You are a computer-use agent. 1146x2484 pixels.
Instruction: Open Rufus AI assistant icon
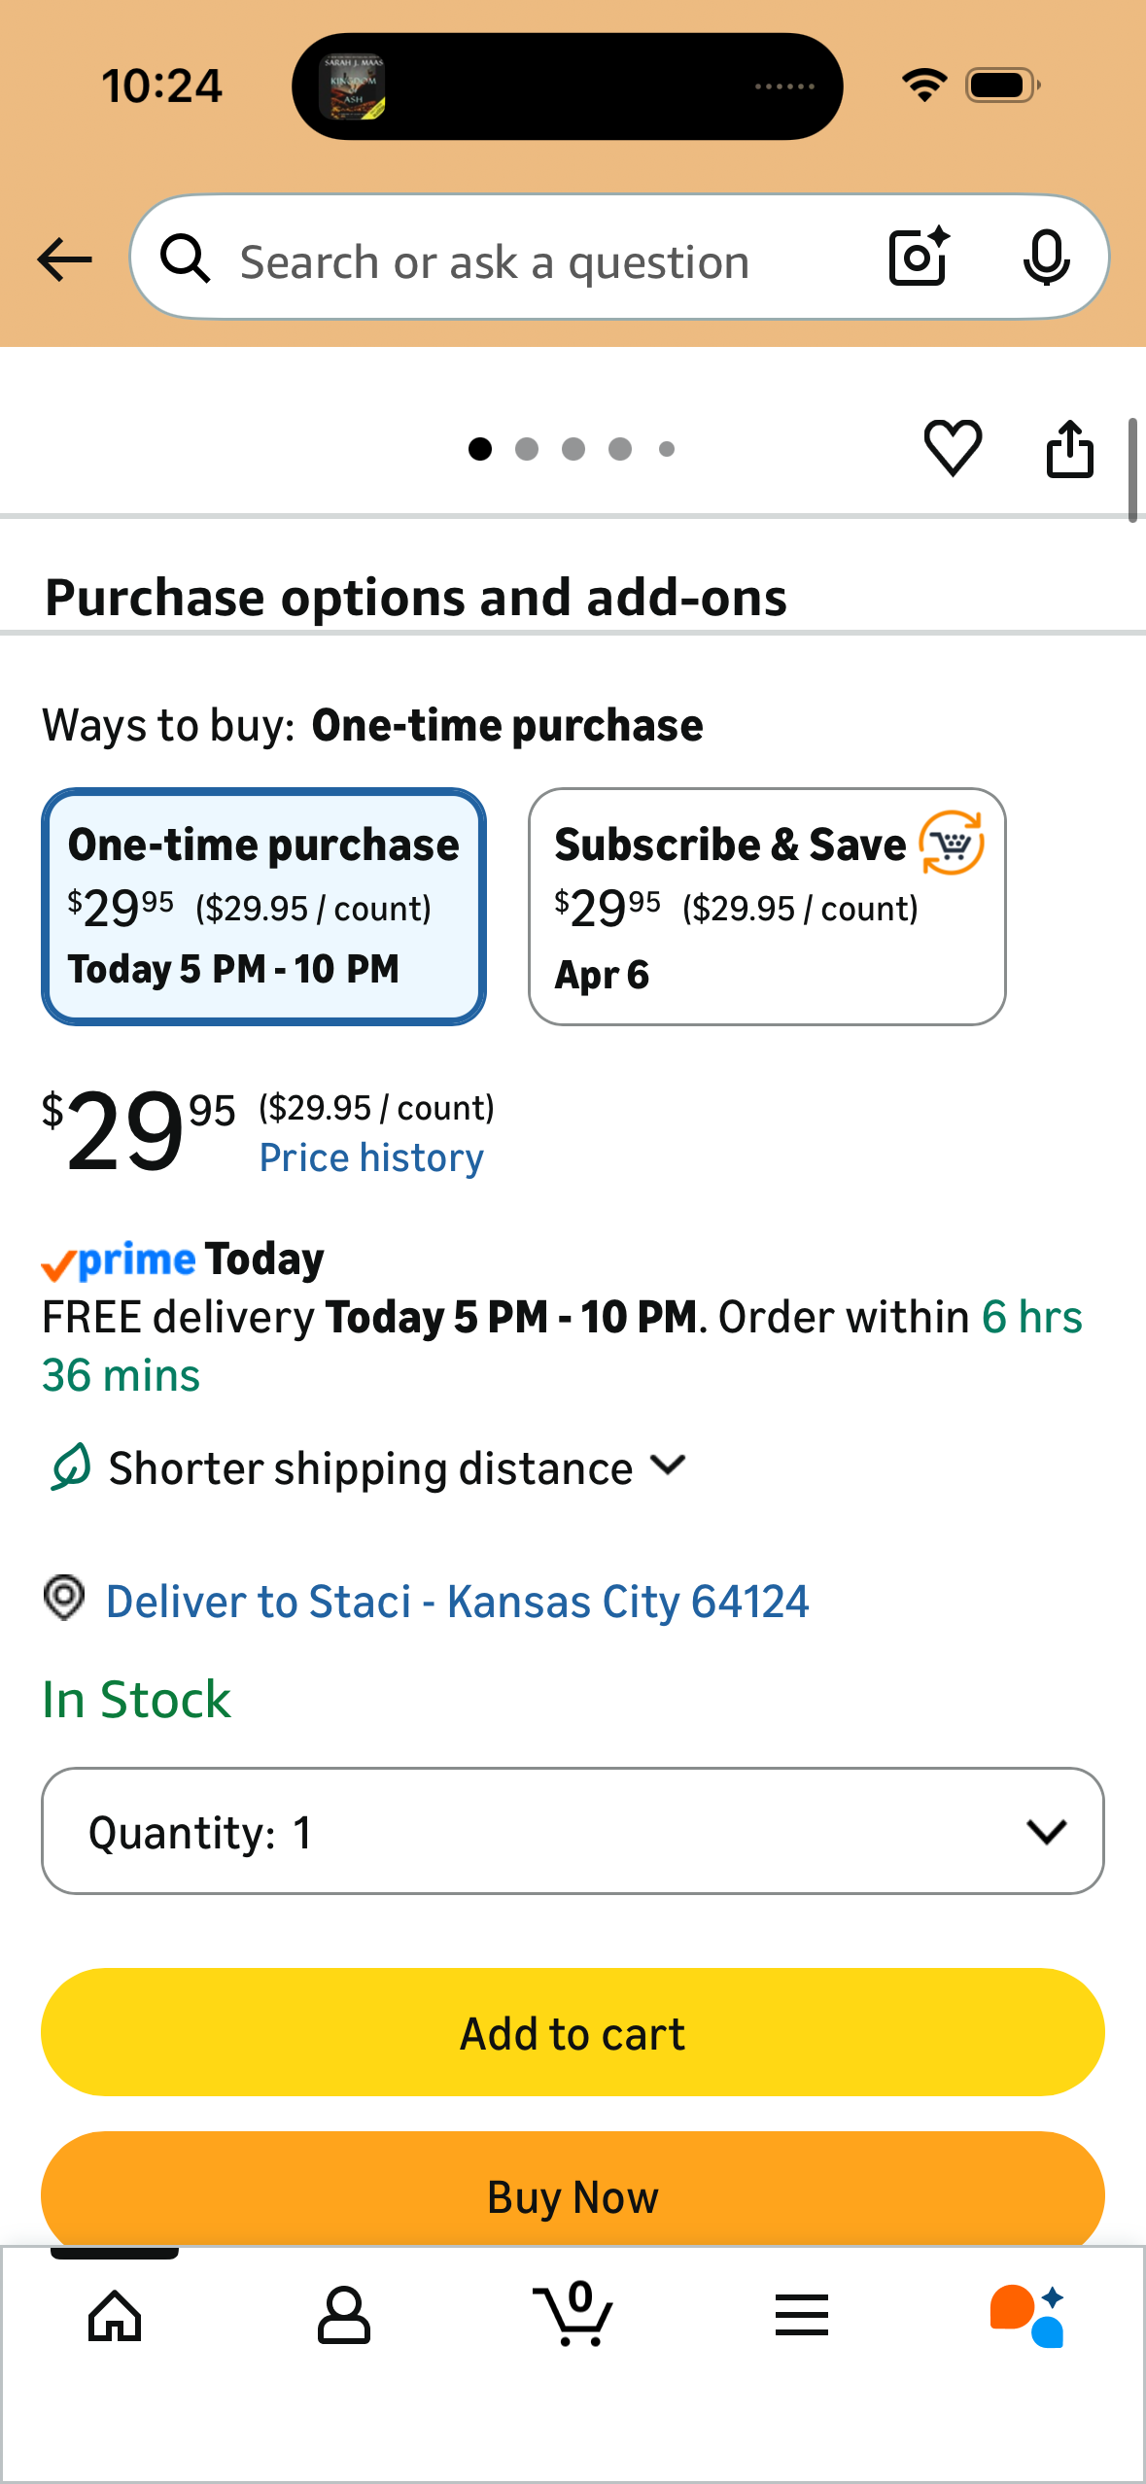[1027, 2315]
